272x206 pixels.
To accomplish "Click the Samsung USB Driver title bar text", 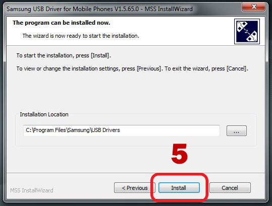I will (99, 9).
